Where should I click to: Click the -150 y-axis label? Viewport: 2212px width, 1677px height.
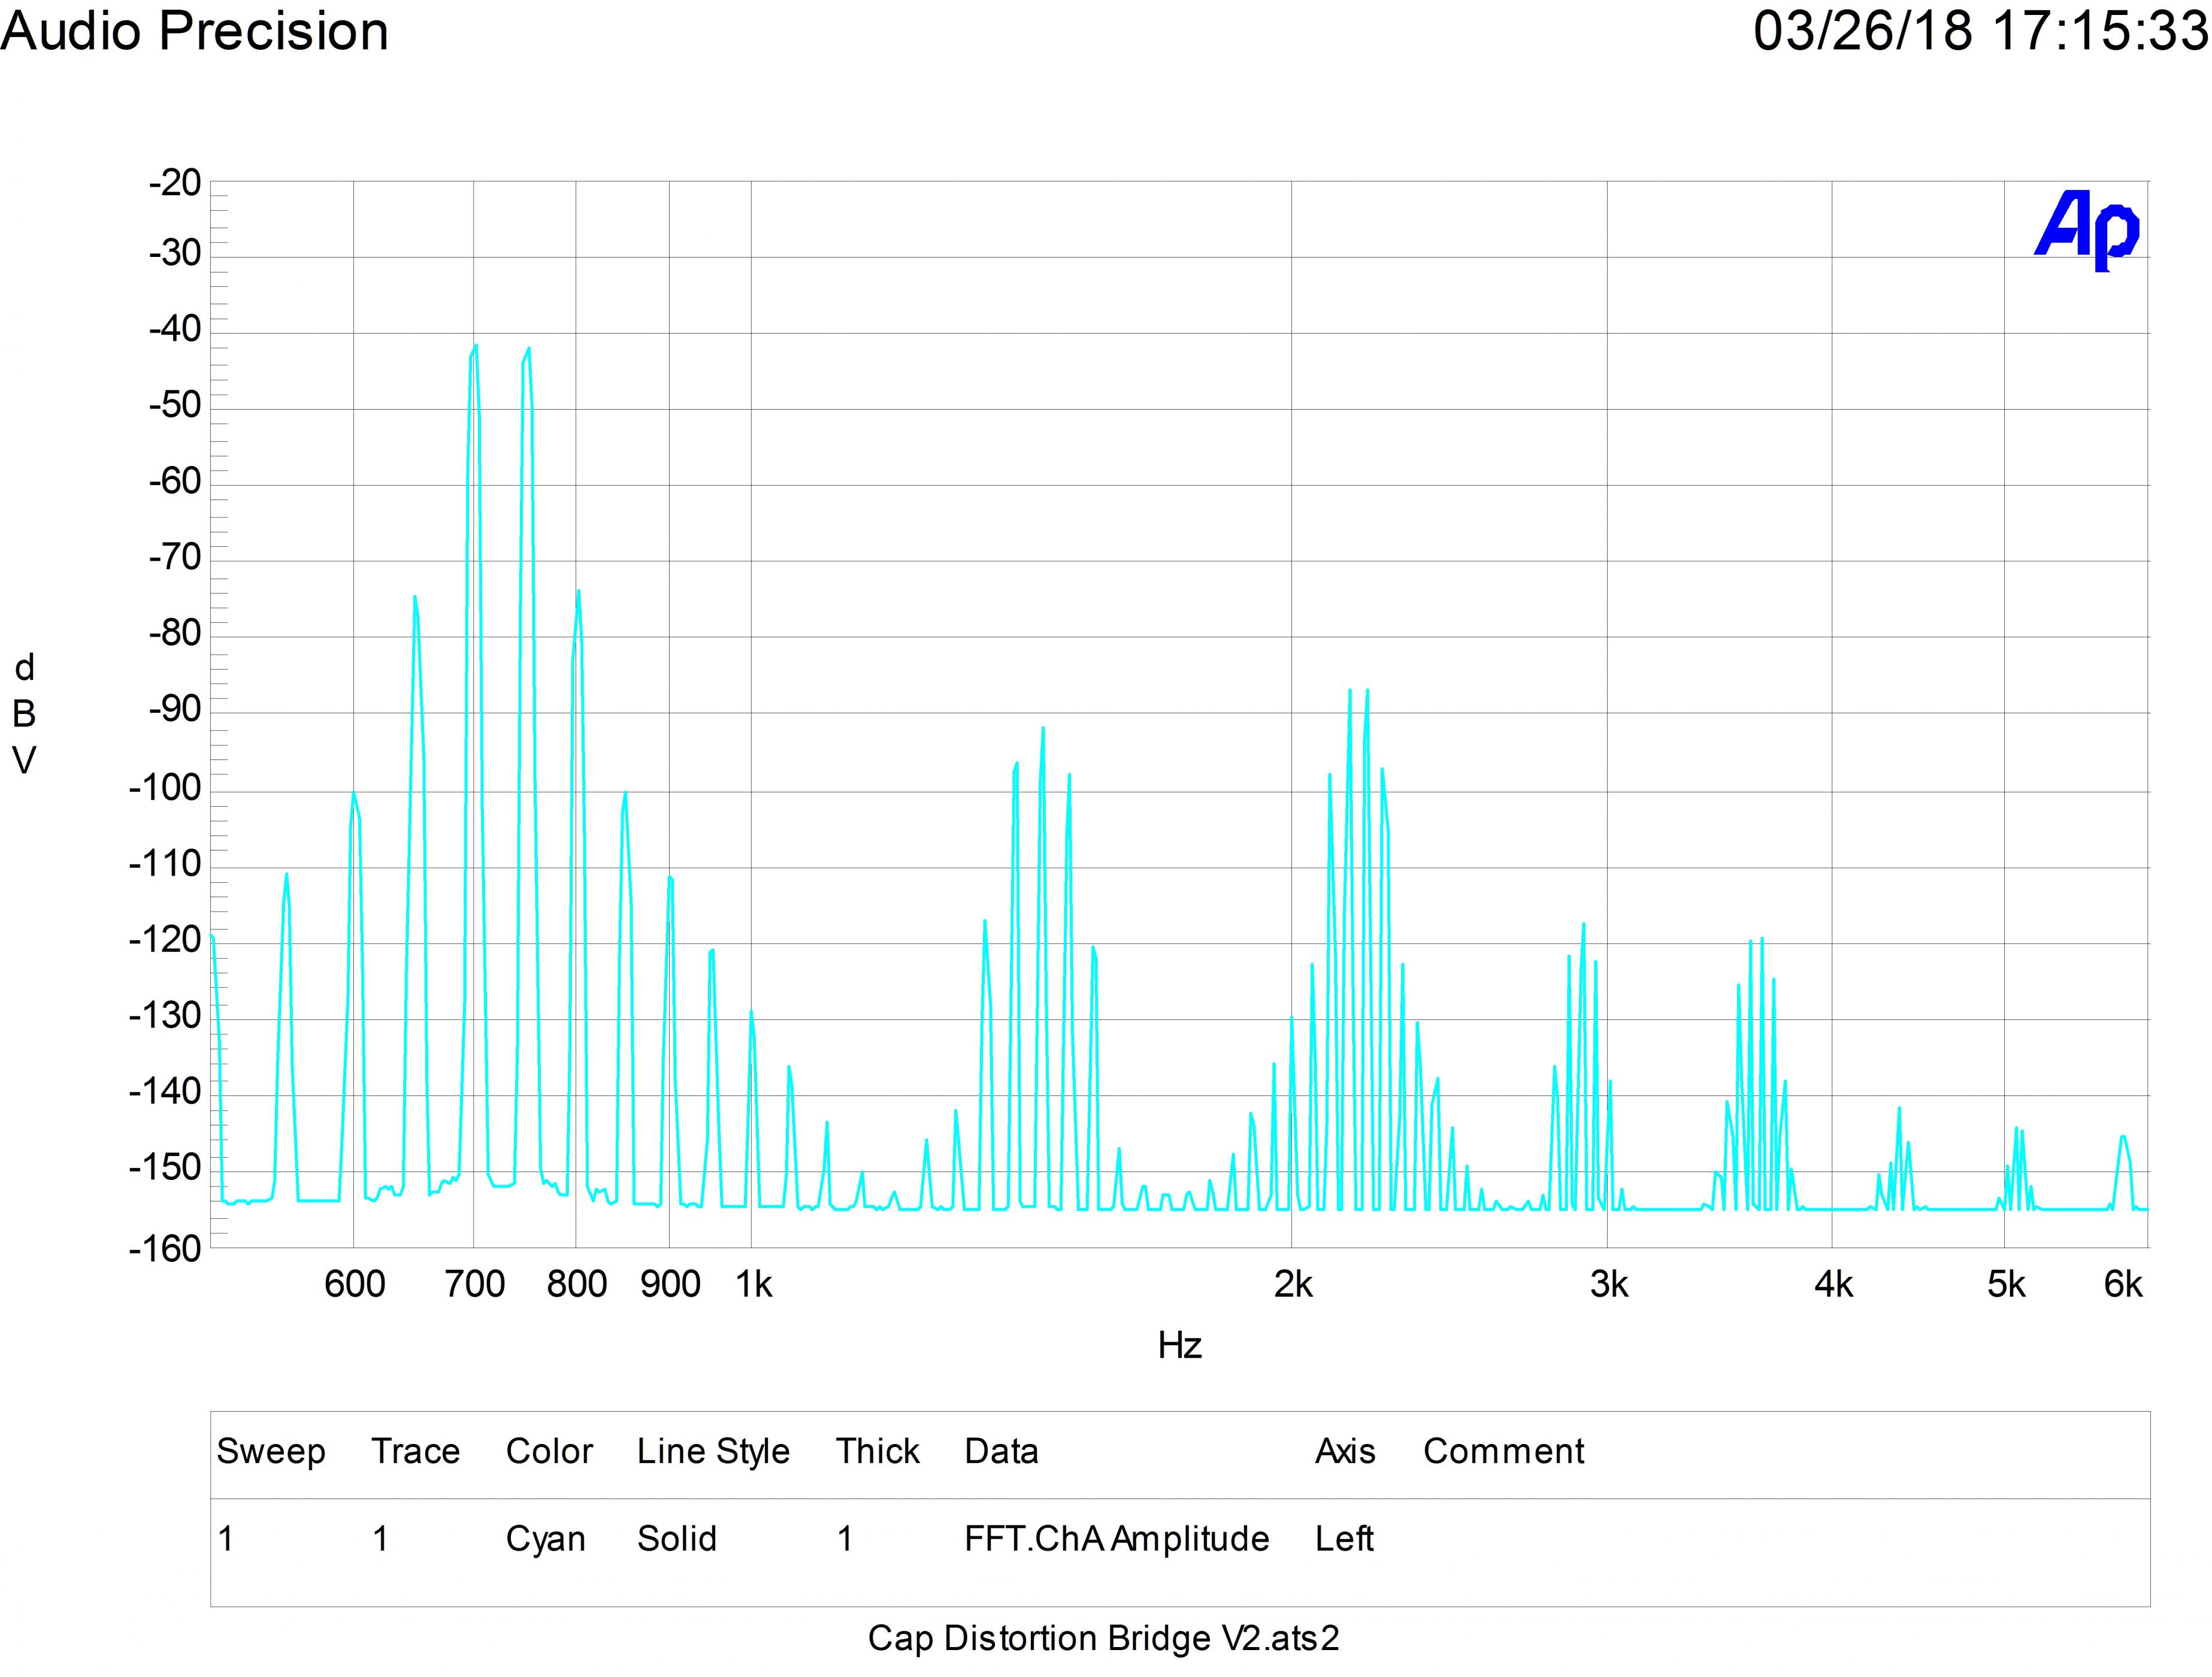[165, 1168]
